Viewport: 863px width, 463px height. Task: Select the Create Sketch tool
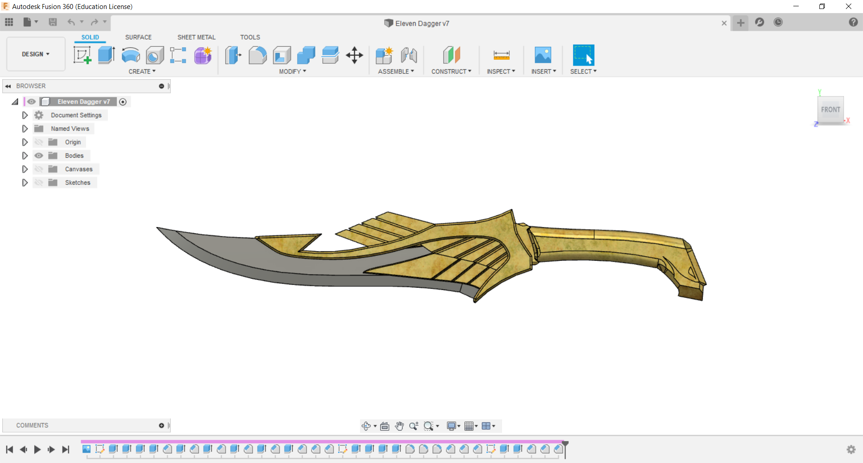(x=82, y=55)
